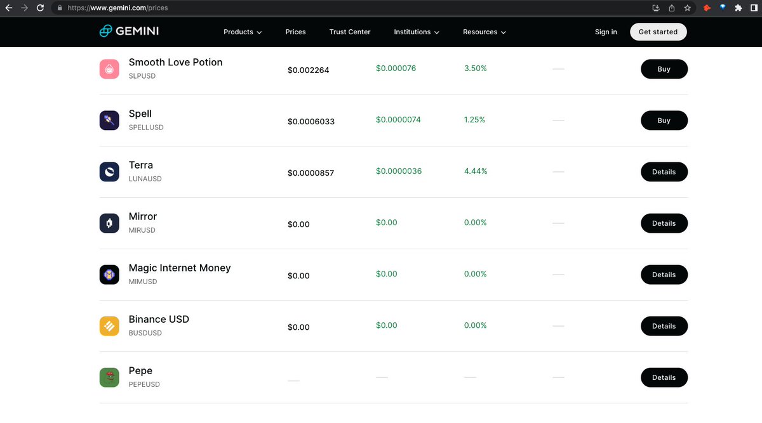The height and width of the screenshot is (423, 762).
Task: Toggle the browser side panel icon
Action: [753, 8]
